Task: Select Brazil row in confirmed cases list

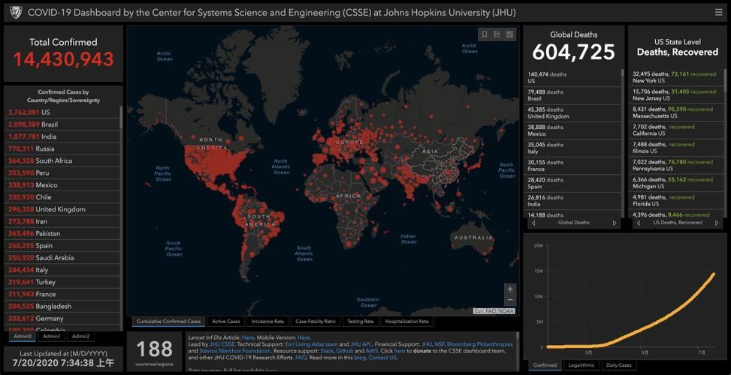Action: point(62,124)
